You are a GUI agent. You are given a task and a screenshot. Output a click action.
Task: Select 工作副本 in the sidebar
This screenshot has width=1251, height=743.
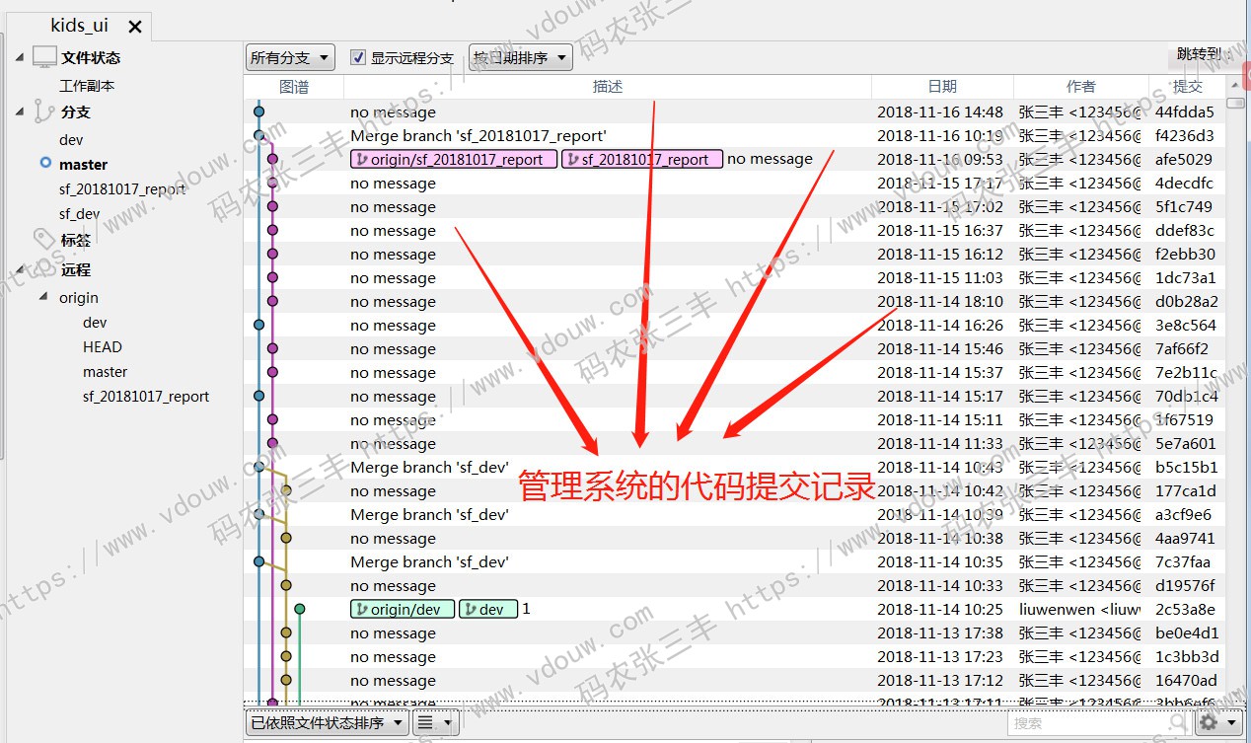(x=87, y=86)
